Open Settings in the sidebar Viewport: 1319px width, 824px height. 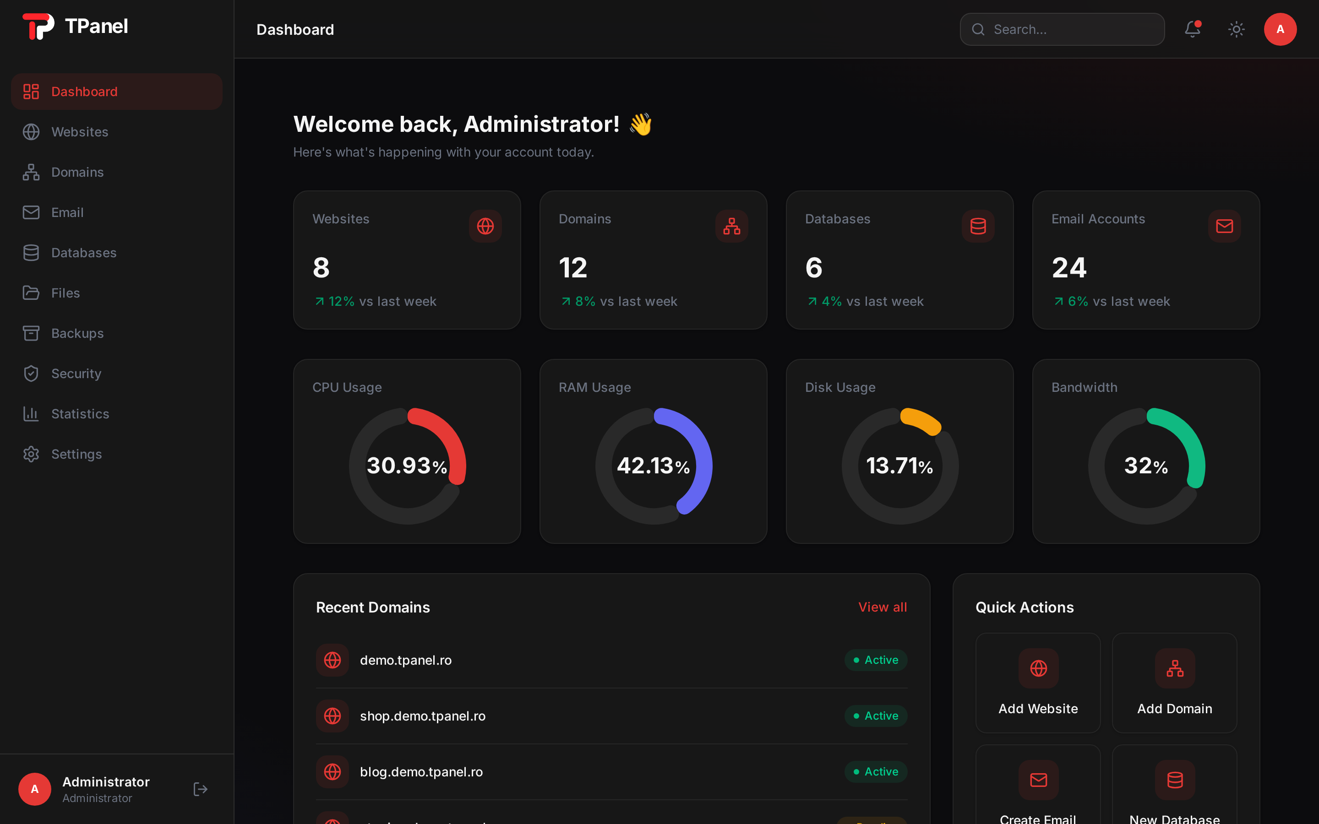pyautogui.click(x=117, y=455)
